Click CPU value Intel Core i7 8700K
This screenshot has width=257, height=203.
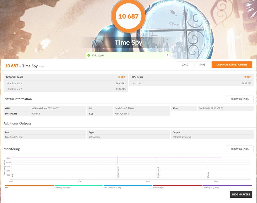pos(125,108)
